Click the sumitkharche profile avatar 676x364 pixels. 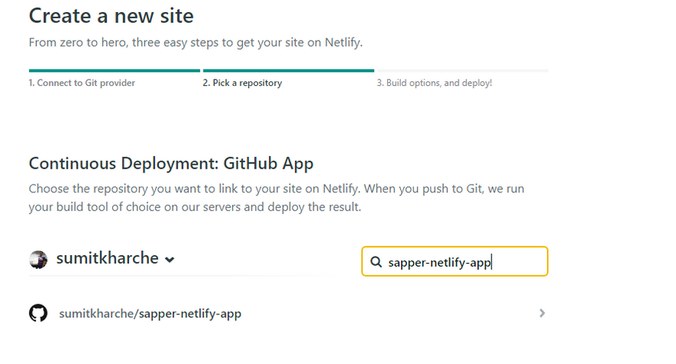(38, 259)
